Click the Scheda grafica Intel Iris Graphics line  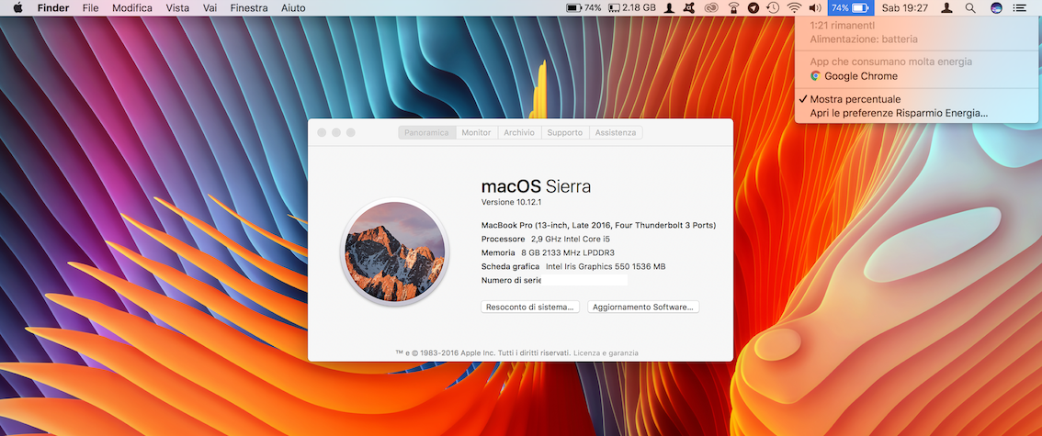coord(573,267)
